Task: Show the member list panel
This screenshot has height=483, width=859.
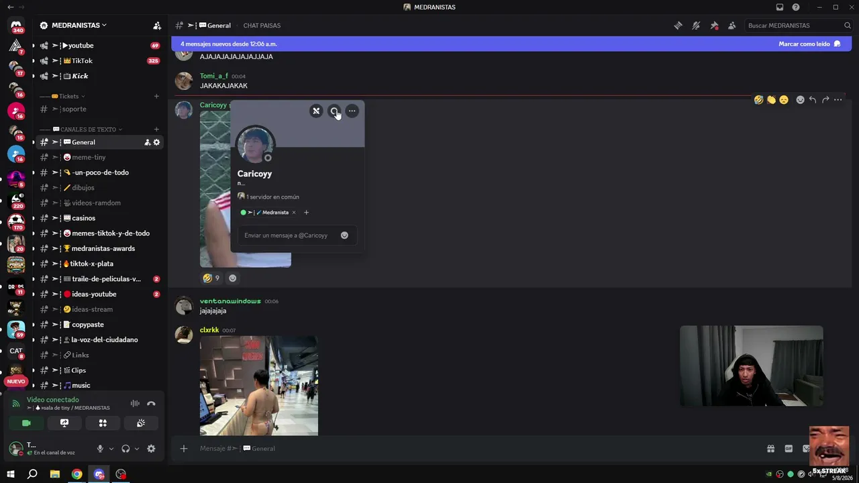Action: 731,25
